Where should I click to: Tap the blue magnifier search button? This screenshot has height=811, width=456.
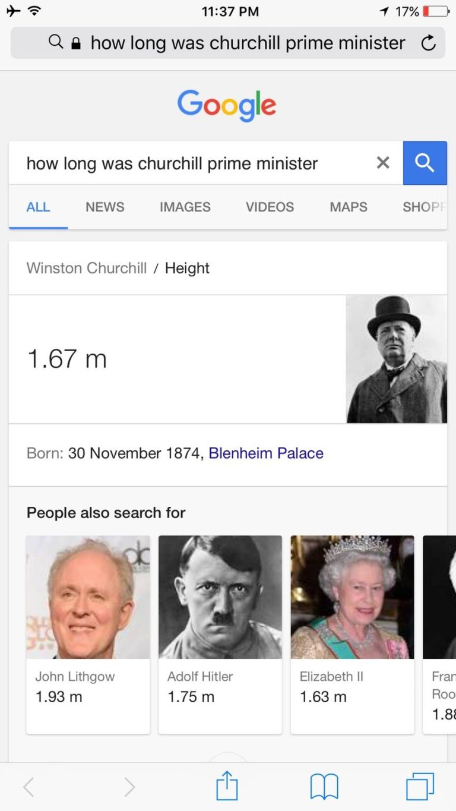[x=425, y=163]
